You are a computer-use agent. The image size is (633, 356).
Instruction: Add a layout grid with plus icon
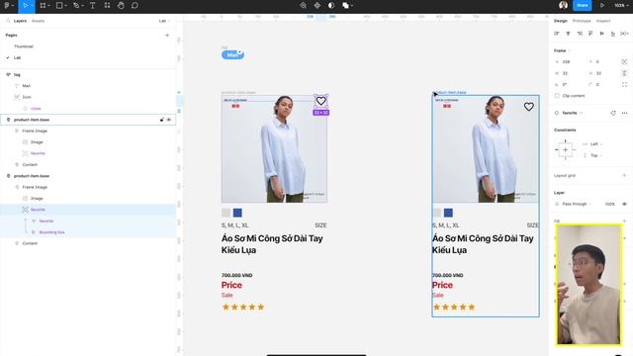624,175
